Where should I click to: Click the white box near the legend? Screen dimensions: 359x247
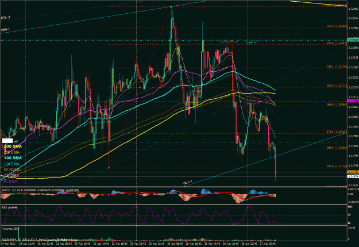(x=7, y=141)
